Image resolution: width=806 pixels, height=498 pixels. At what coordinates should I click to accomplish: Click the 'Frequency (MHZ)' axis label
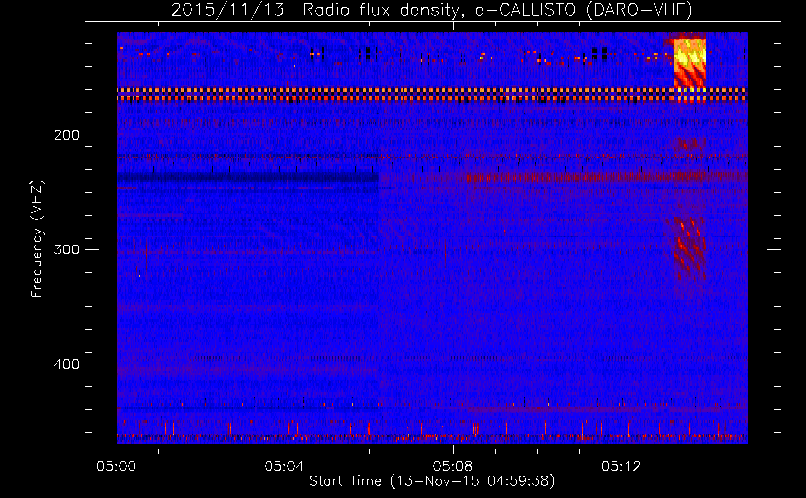37,239
